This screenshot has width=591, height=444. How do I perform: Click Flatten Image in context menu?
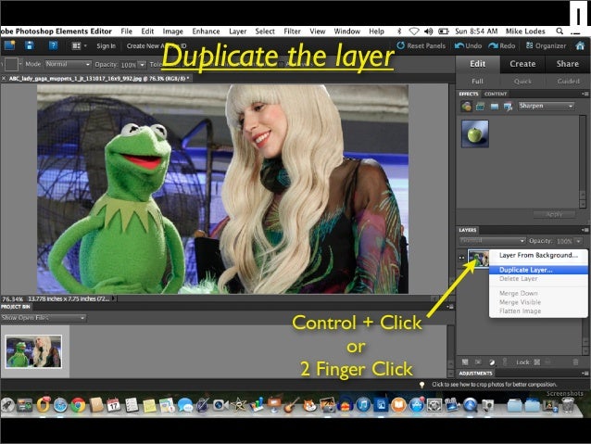tap(538, 311)
